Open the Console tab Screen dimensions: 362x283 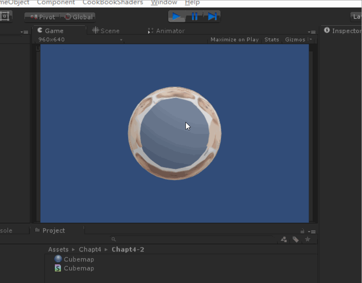(14, 230)
